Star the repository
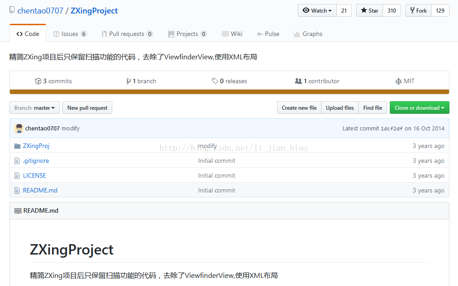 pyautogui.click(x=370, y=10)
